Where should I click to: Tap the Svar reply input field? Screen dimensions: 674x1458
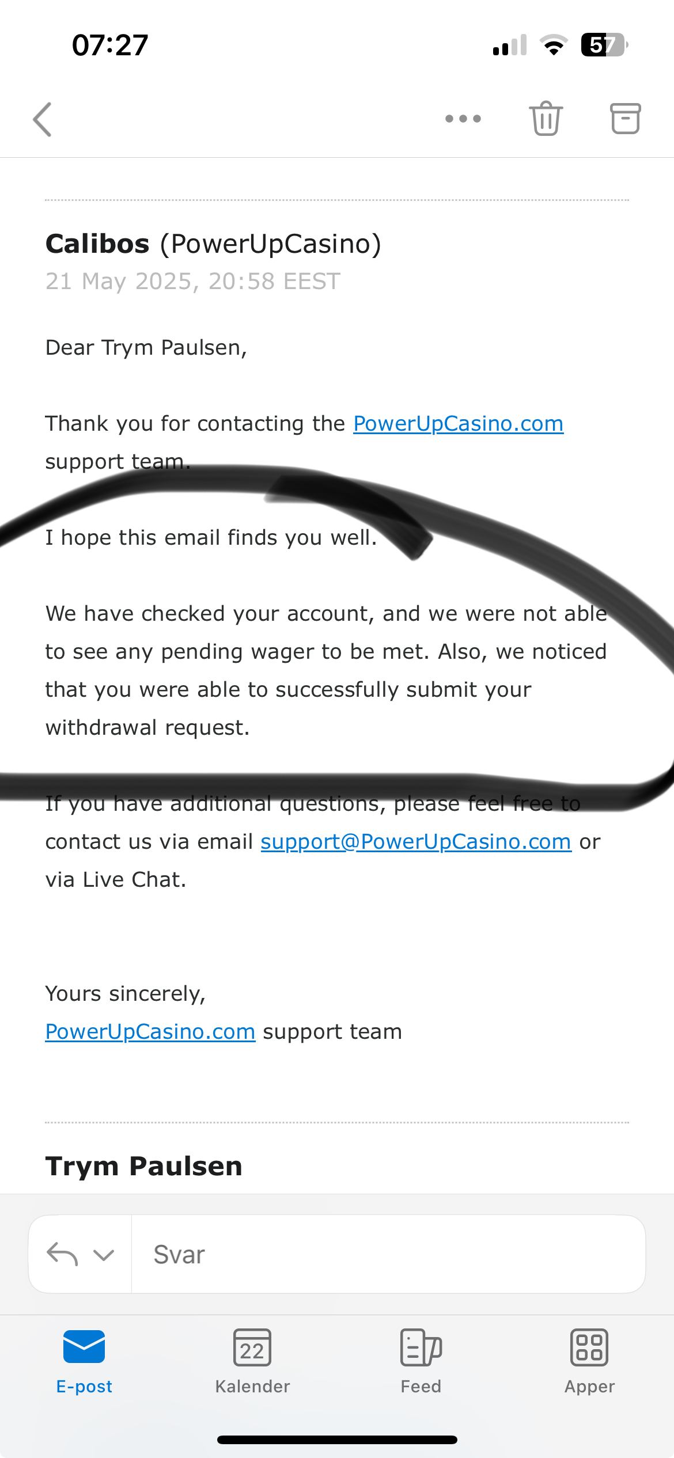tap(386, 1254)
